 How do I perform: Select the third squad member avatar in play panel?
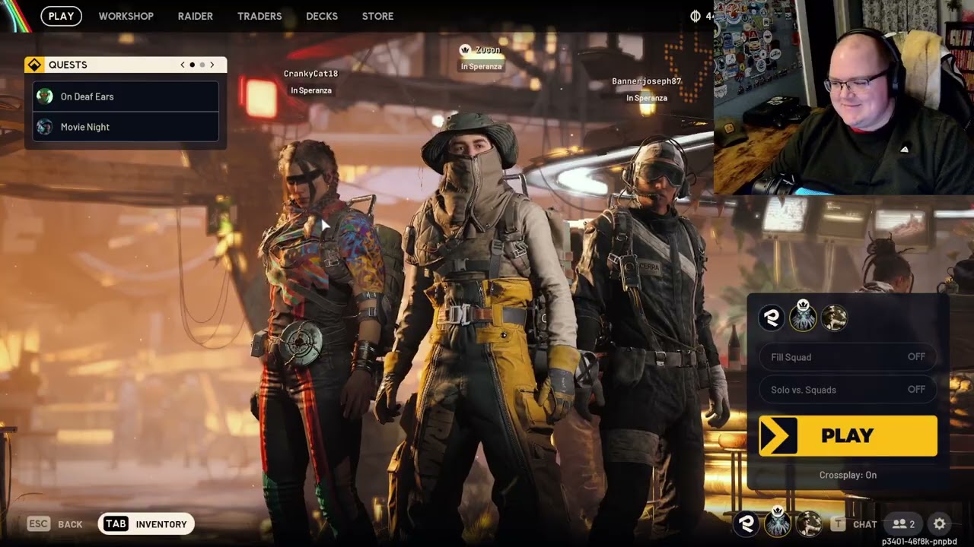coord(834,318)
